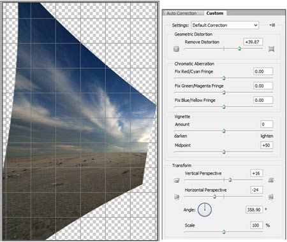Click the Vignette Midpoint slider handle

(224, 152)
